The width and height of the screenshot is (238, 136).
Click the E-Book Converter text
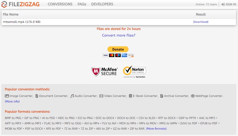click(145, 96)
